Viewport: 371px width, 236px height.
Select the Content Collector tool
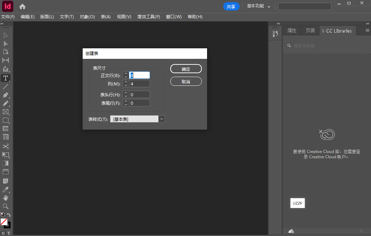coord(6,69)
